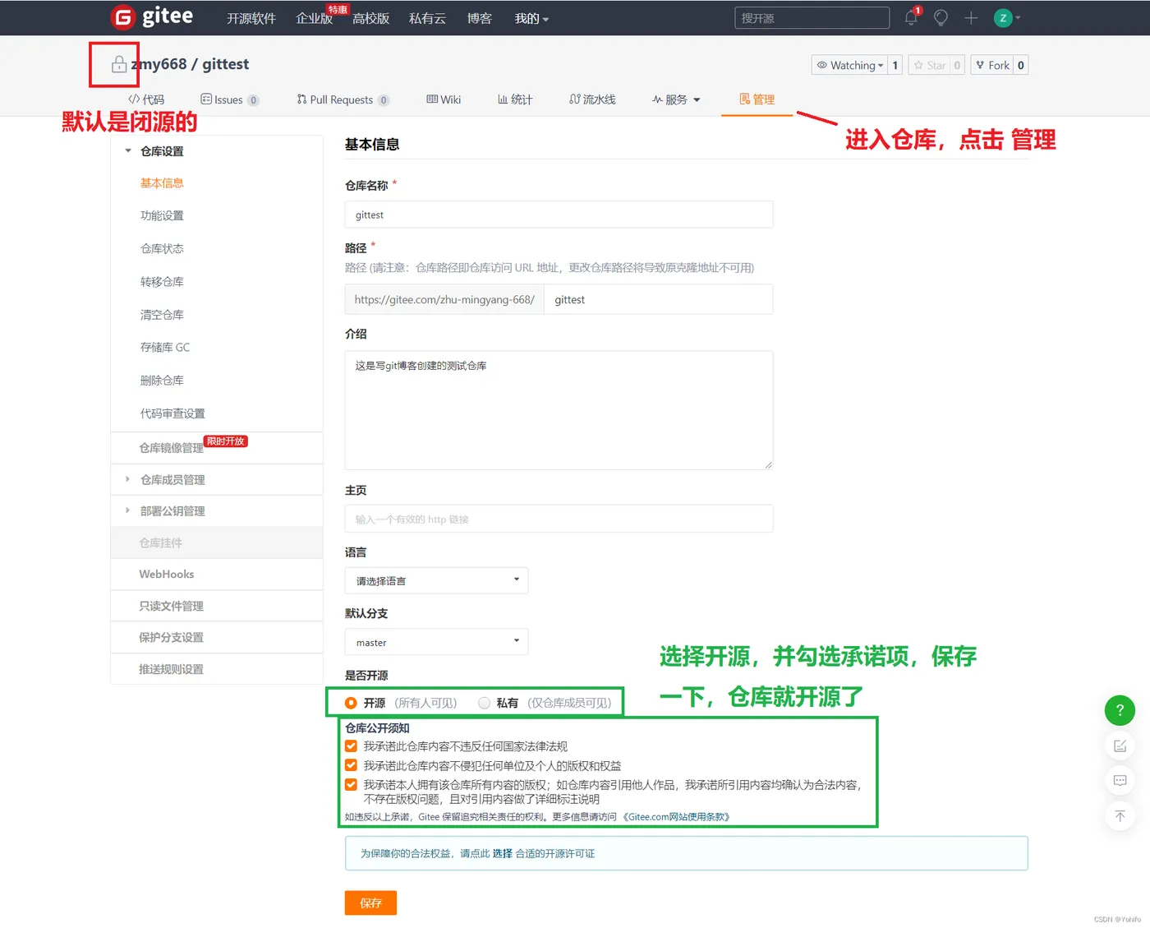Select 清空仓库 in the sidebar
Viewport: 1150px width, 928px height.
[162, 314]
